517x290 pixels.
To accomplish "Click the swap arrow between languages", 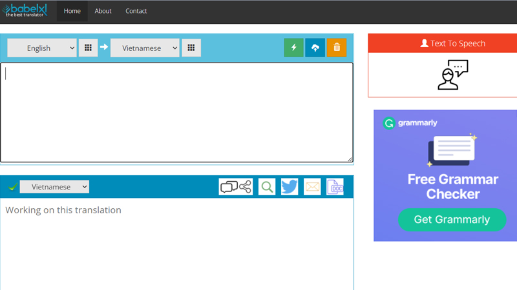I will click(104, 47).
